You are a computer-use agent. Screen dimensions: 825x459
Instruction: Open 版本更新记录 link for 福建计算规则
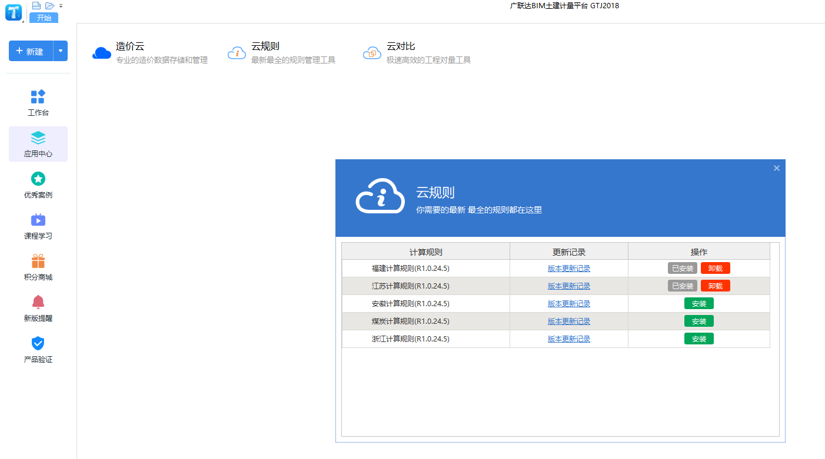coord(569,269)
